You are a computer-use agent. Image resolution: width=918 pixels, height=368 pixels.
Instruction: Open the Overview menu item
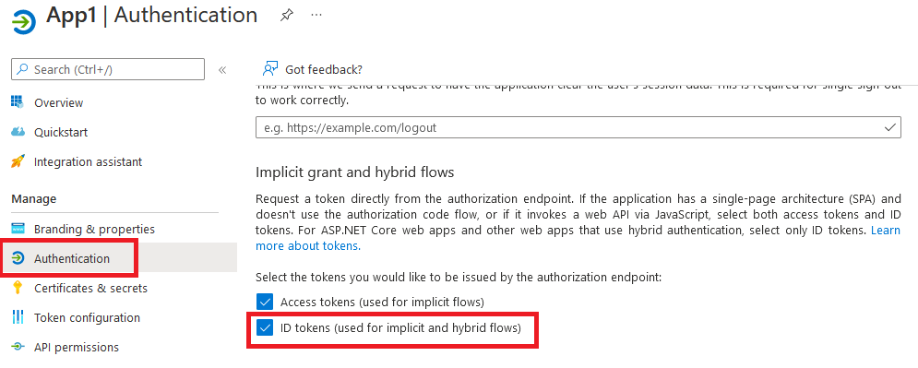coord(58,102)
